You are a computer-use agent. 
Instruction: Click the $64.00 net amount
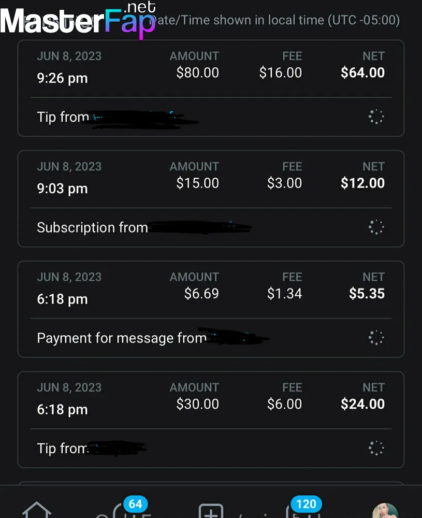[362, 73]
